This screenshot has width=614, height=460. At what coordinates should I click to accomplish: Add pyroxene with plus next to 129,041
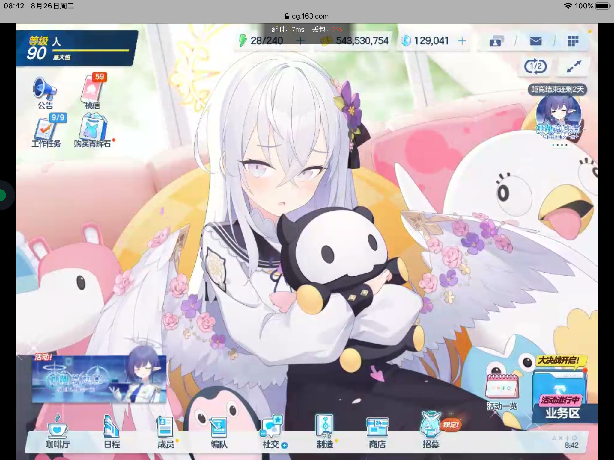coord(462,41)
